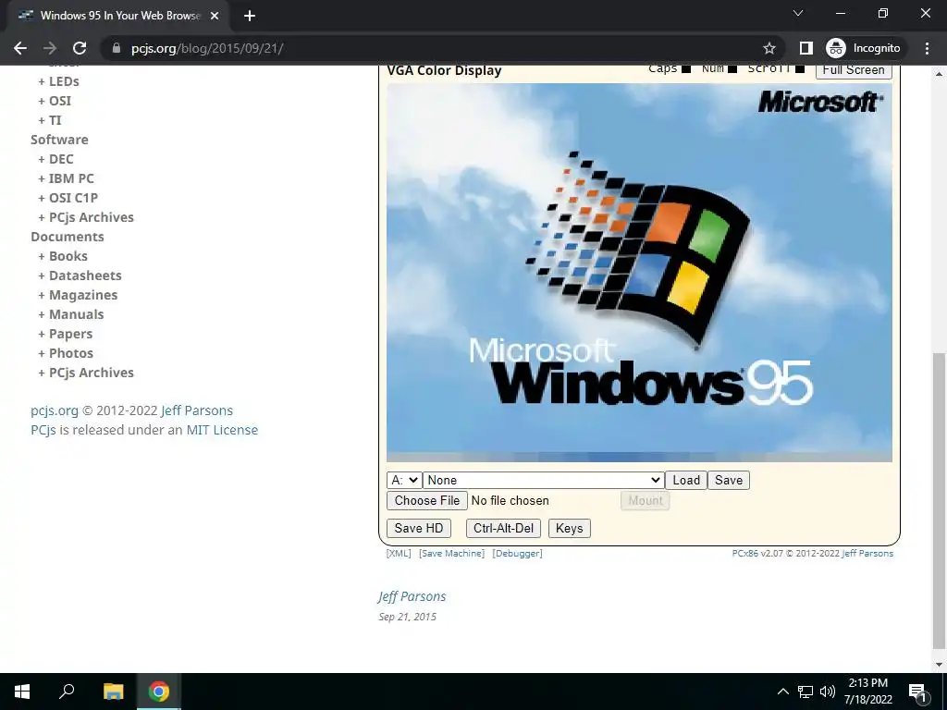Select the Windows 95 In Your Web Browser tab
Viewport: 947px width, 710px height.
point(119,16)
